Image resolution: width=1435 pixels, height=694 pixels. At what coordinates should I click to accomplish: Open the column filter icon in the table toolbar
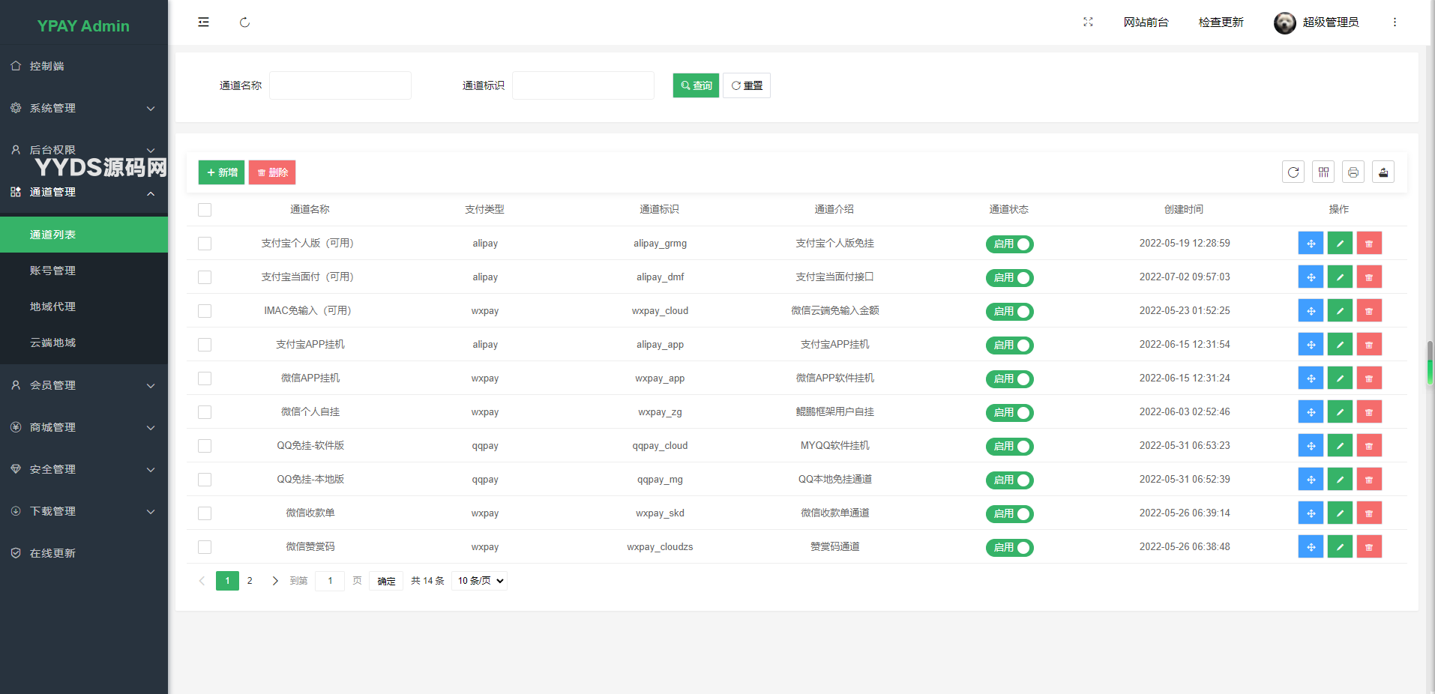coord(1323,172)
